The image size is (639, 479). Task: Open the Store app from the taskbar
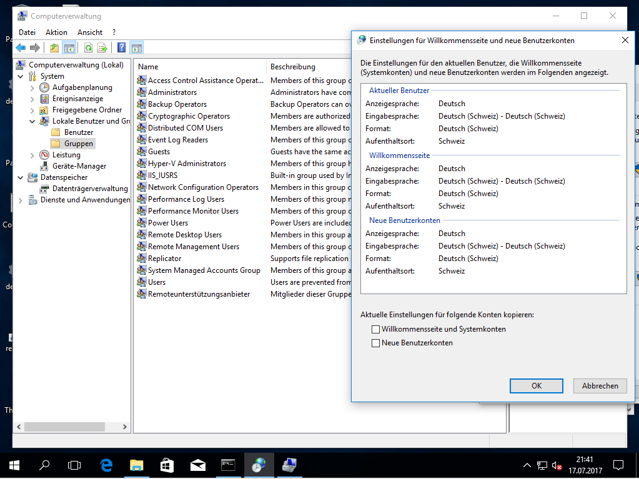pyautogui.click(x=167, y=465)
